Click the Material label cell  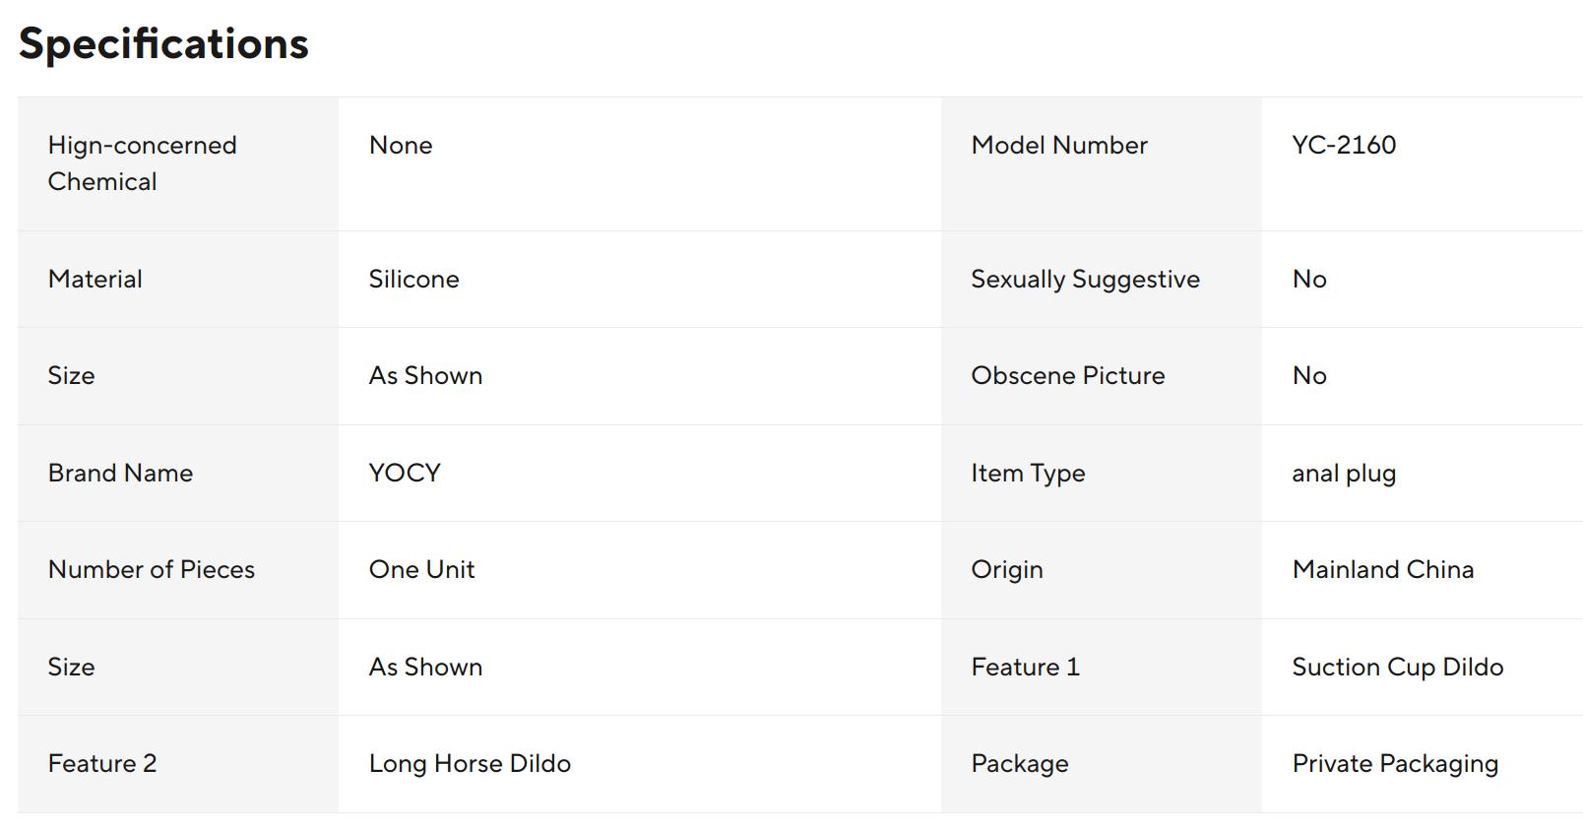point(178,280)
